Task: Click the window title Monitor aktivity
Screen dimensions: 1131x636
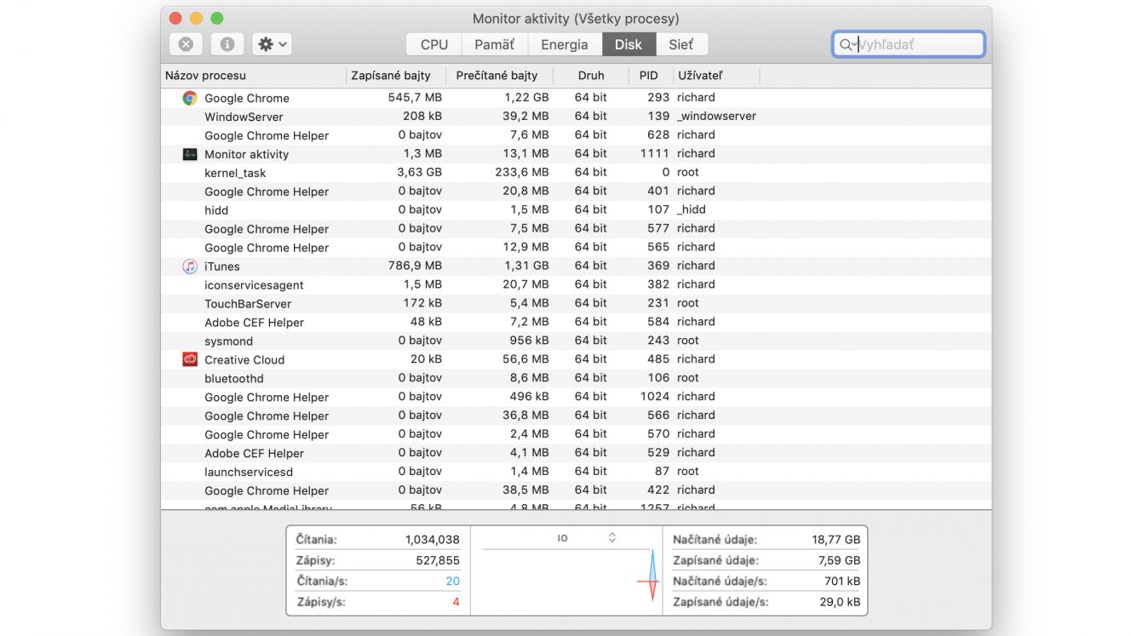Action: [x=576, y=19]
